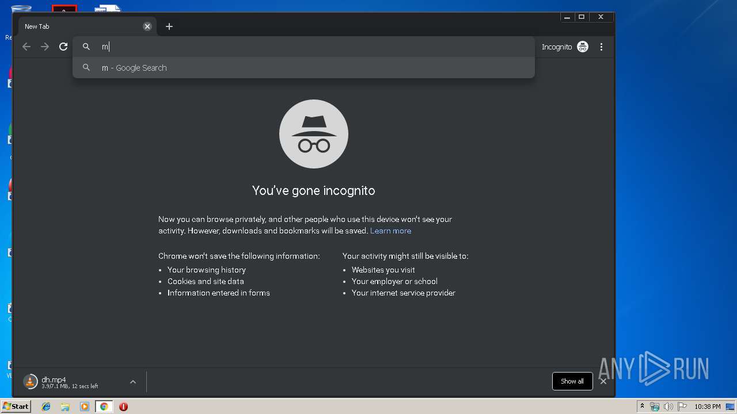The width and height of the screenshot is (737, 414).
Task: Close the downloads bar
Action: click(603, 381)
